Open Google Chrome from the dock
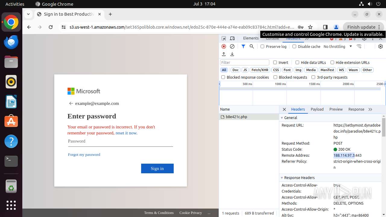This screenshot has width=386, height=217. click(x=11, y=22)
